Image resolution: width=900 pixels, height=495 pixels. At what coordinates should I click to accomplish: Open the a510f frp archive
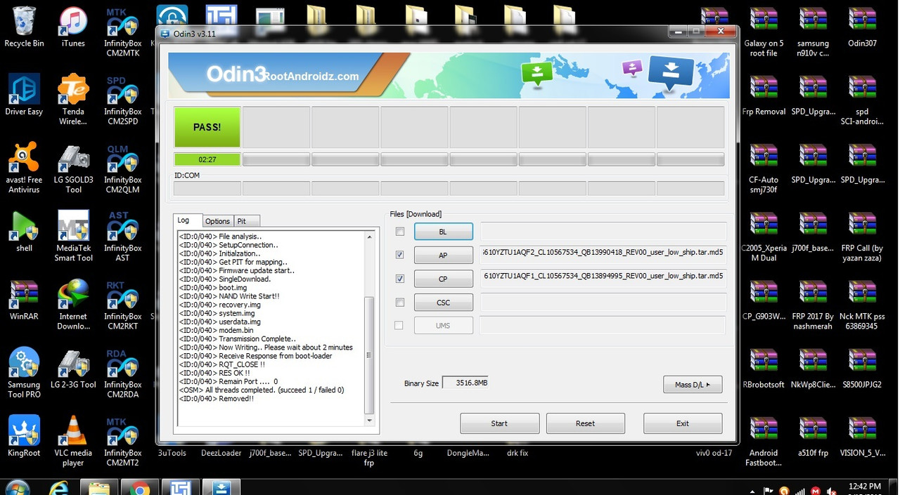pyautogui.click(x=813, y=436)
